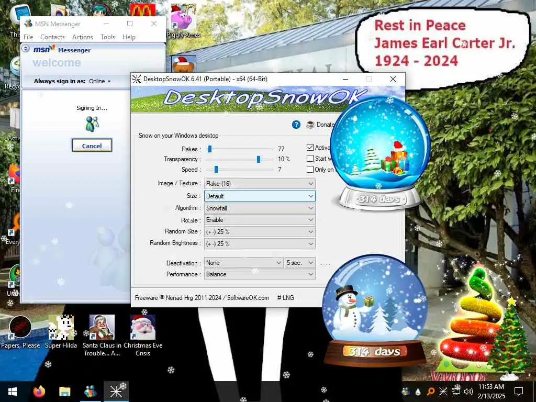
Task: Open the Random Brightness dropdown
Action: point(260,244)
